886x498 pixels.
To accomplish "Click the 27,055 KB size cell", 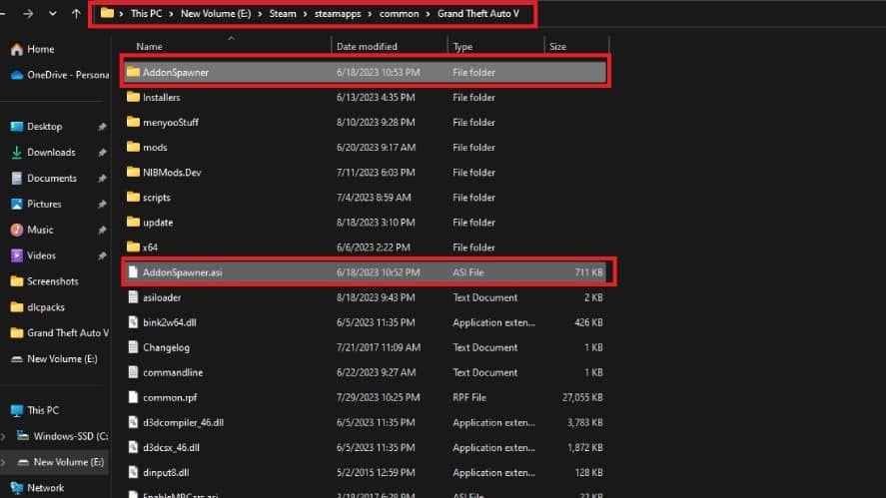I will pos(582,397).
